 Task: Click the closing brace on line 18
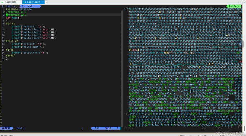(7, 58)
